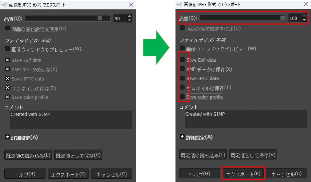
Task: Click the quality value field showing 100
Action: tap(295, 18)
